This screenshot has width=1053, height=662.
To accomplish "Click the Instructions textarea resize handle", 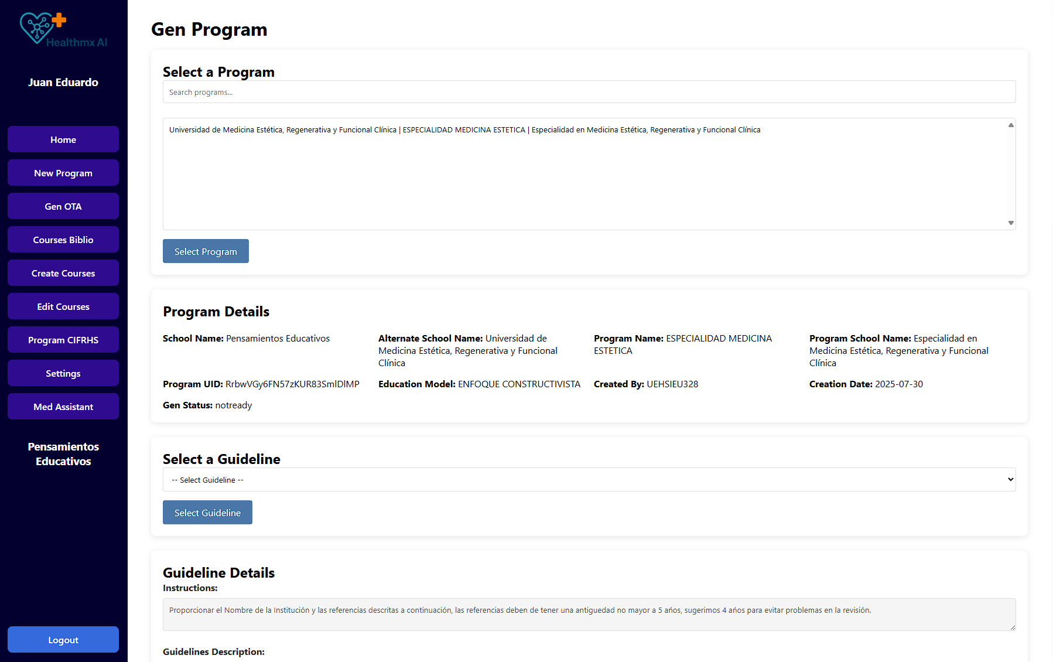I will pyautogui.click(x=1012, y=627).
